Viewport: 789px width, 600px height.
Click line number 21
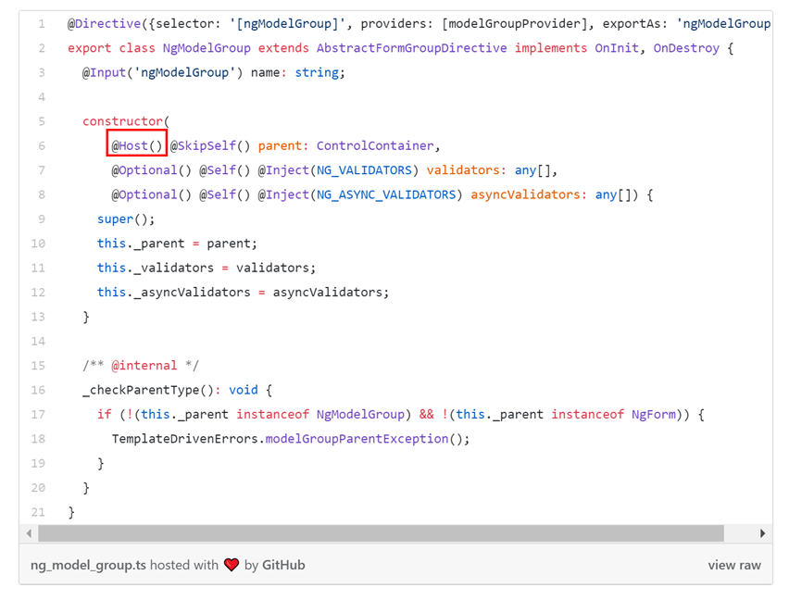pos(38,512)
